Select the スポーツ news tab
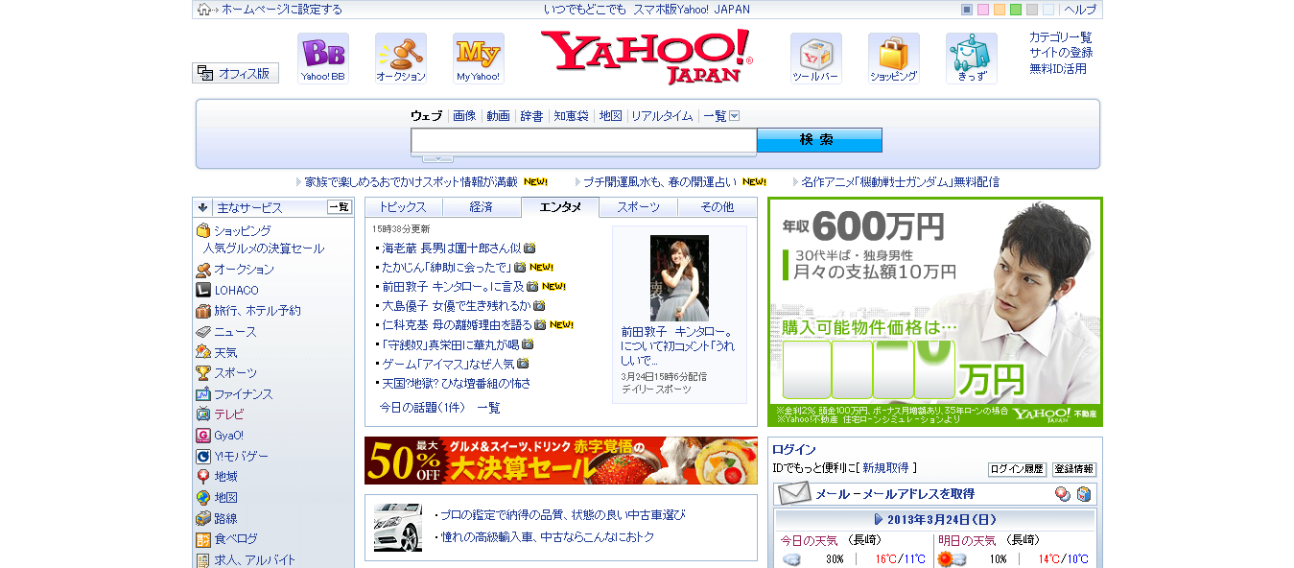 [x=639, y=207]
